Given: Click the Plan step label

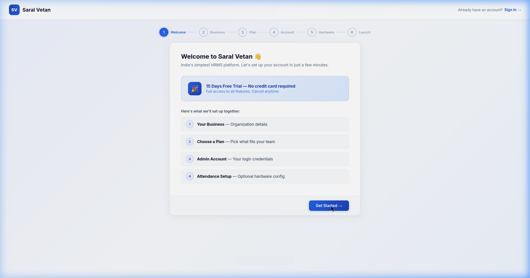Looking at the screenshot, I should [x=253, y=32].
